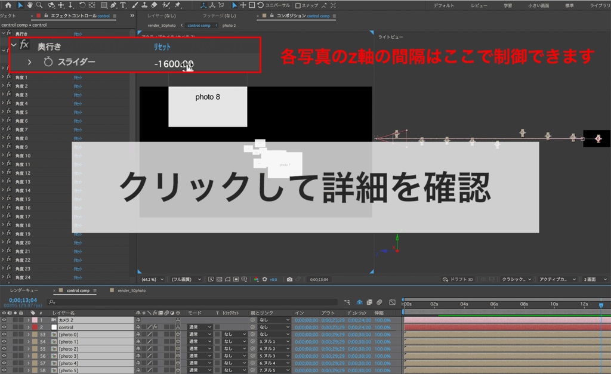This screenshot has height=374, width=611.
Task: Take a snapshot with the camera icon
Action: tap(289, 279)
